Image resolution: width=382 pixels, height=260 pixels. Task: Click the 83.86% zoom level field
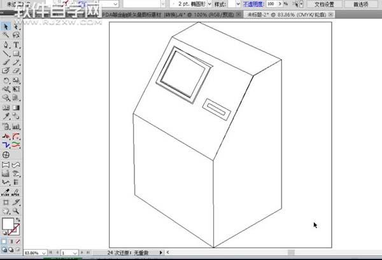pyautogui.click(x=32, y=253)
